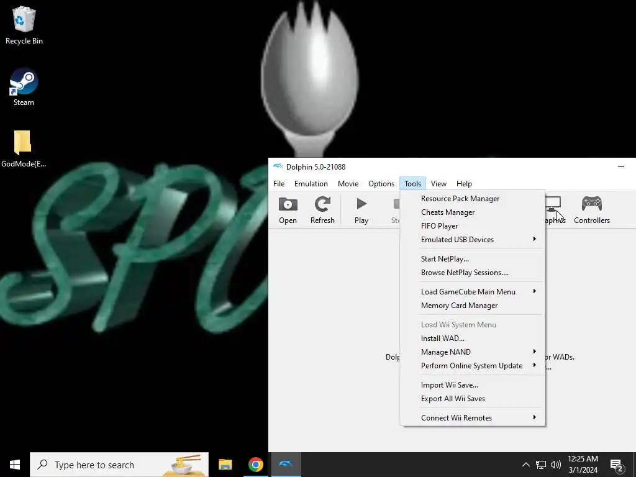
Task: Click the Dolphin logo in the title bar
Action: coord(278,166)
